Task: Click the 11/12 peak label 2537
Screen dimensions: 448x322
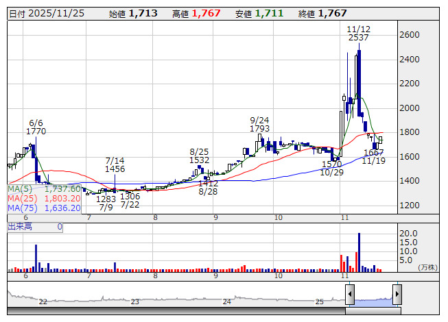Action: coord(358,38)
